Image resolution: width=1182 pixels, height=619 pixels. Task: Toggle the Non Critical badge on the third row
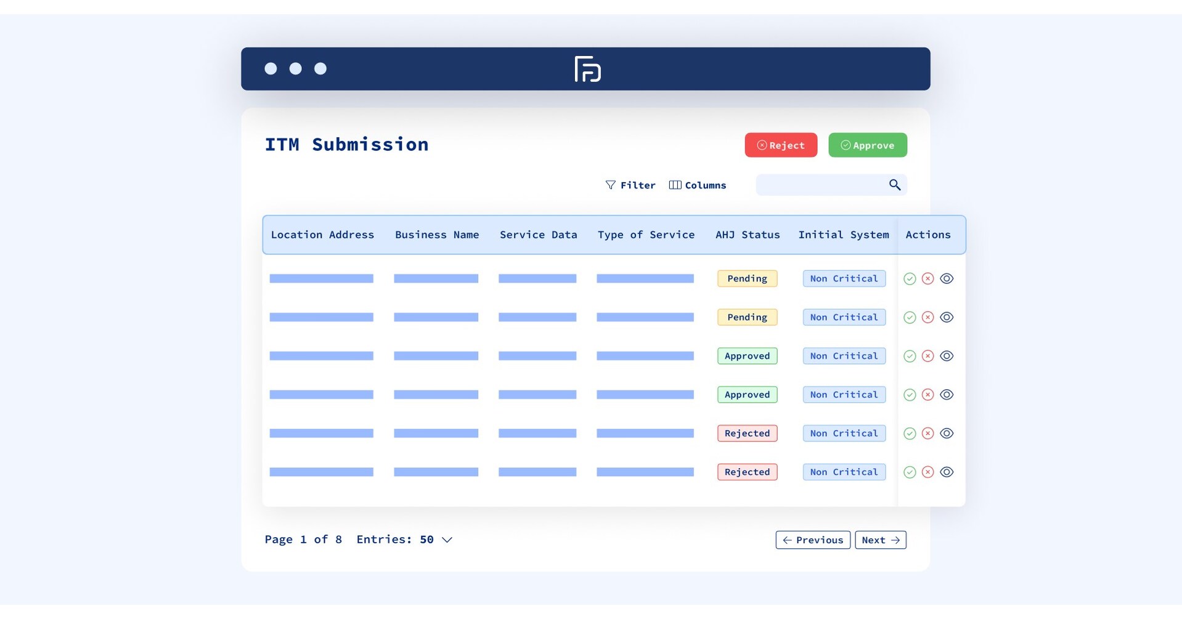click(x=844, y=356)
